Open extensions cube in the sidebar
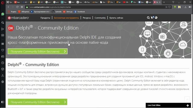The height and width of the screenshot is (108, 193). [3, 69]
